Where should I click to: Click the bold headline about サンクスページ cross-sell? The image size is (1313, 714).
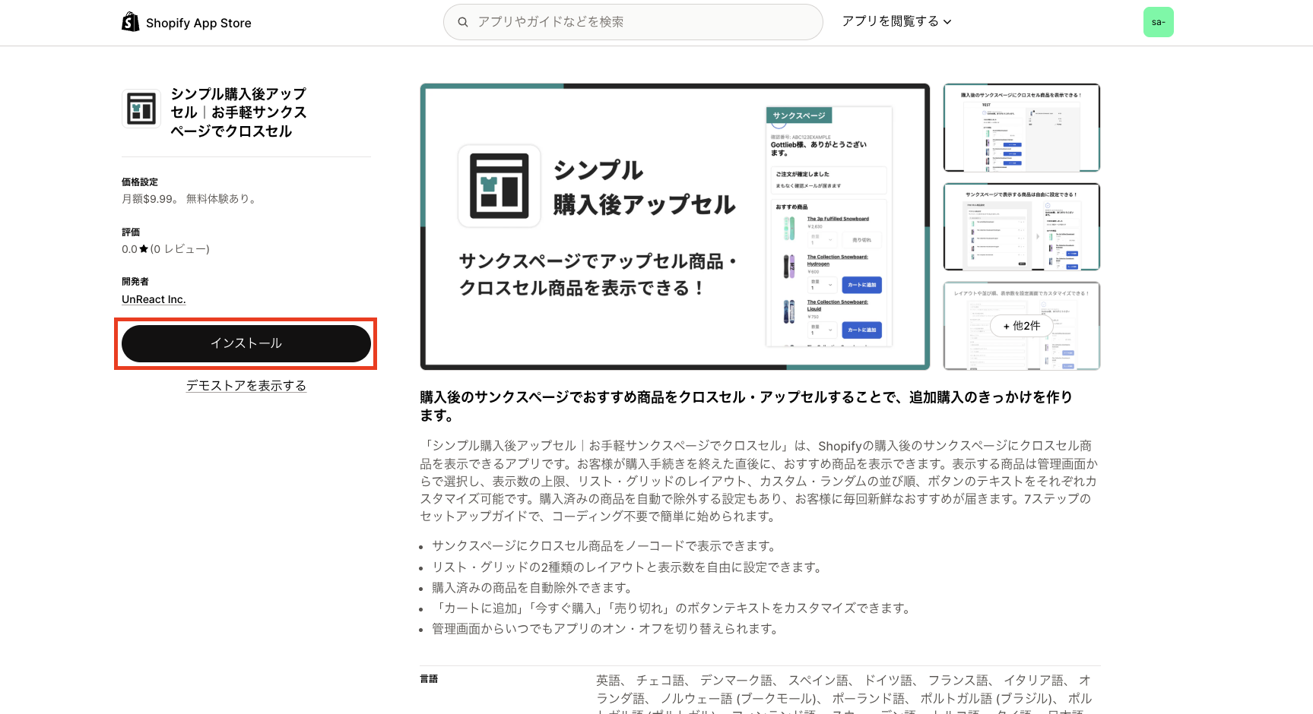point(747,406)
